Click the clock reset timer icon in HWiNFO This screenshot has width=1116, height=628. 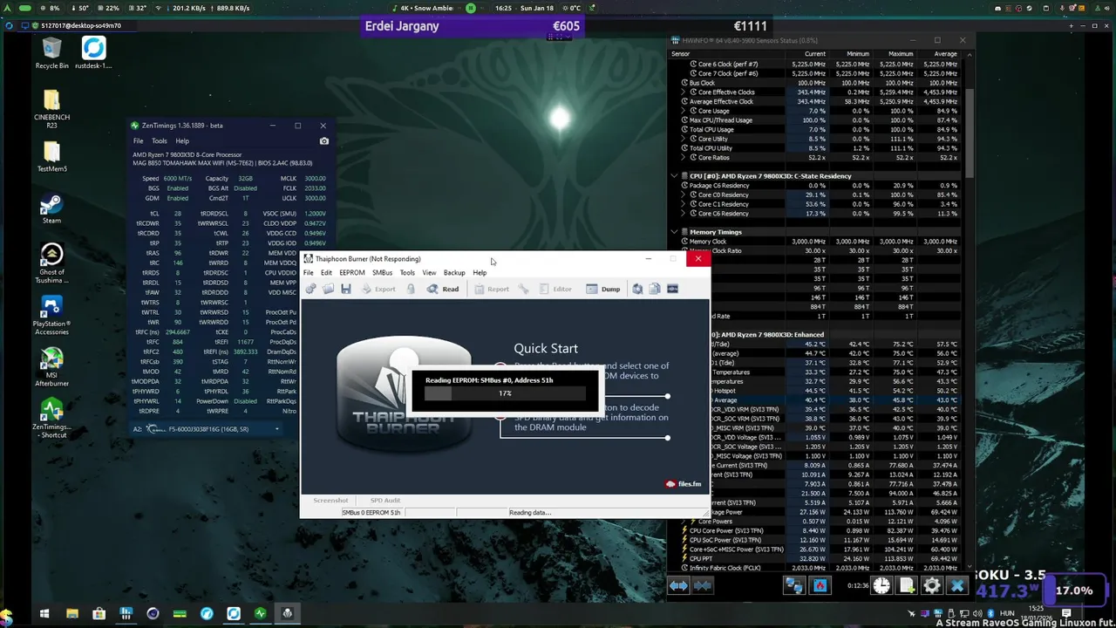(x=881, y=586)
